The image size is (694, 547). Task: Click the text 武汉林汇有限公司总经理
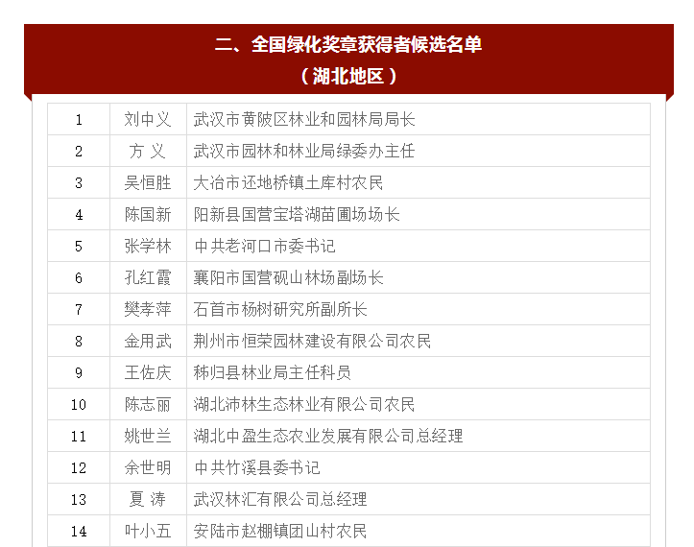[x=280, y=500]
